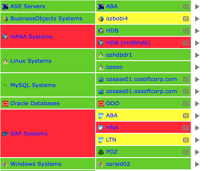Viewport: 209px width, 171px height.
Task: Click the BusinessObjects globe icon beside ozbobi4
Action: point(101,19)
